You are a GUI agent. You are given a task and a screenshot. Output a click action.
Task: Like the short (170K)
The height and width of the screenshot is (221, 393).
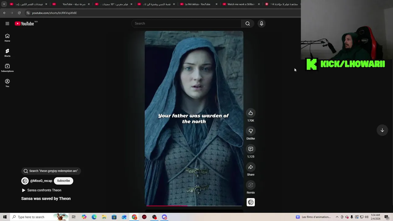click(x=251, y=113)
